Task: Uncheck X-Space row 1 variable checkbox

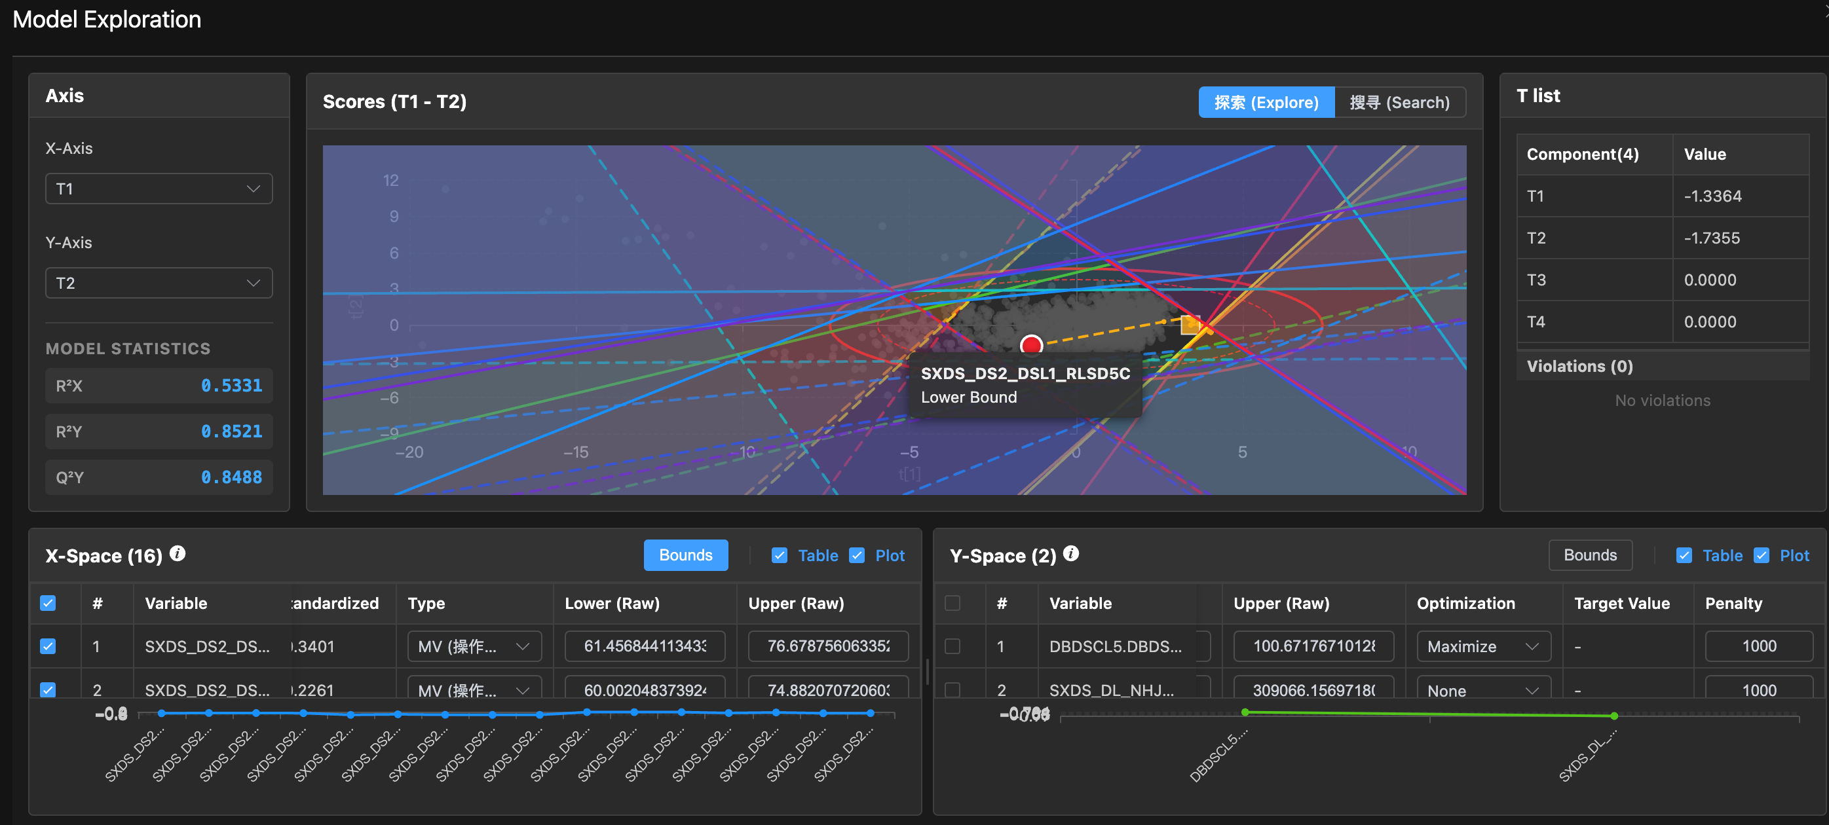Action: (48, 646)
